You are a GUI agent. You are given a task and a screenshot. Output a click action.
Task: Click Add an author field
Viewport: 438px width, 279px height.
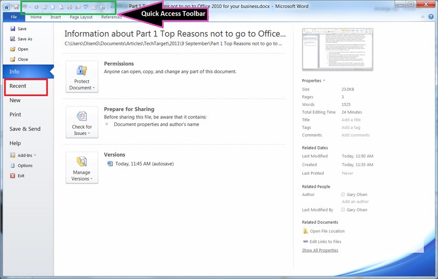point(355,201)
